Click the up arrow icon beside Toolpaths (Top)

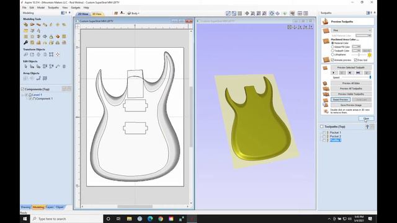click(x=367, y=126)
